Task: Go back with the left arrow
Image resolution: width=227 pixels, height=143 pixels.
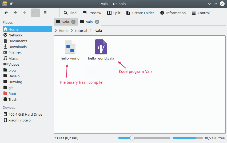Action: [x=6, y=13]
